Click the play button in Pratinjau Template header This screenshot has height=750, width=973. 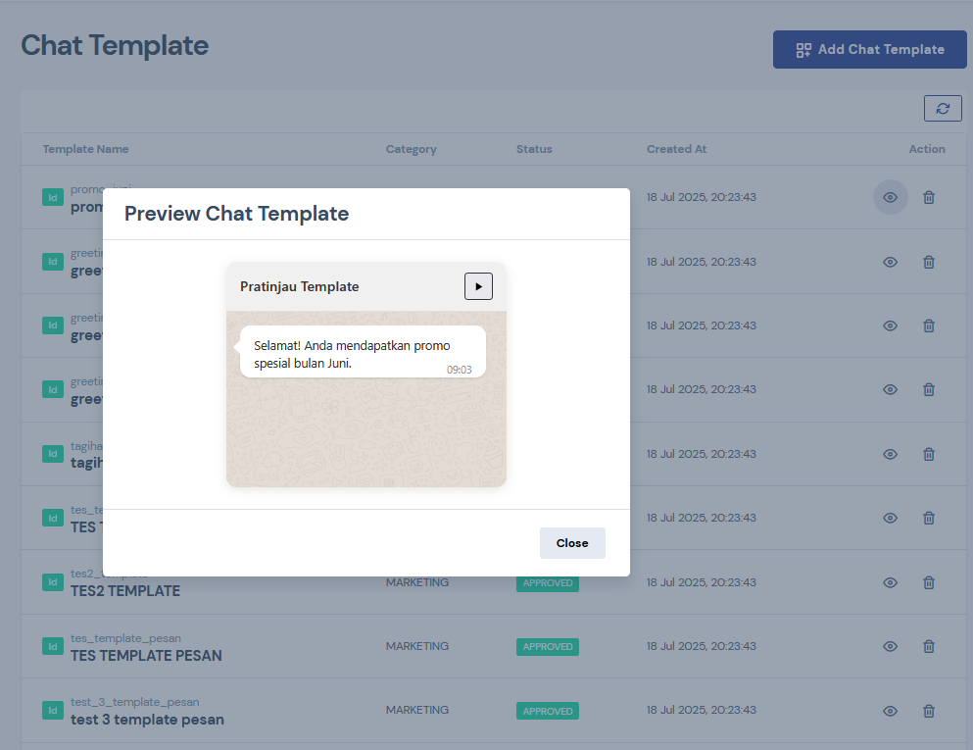pos(478,286)
